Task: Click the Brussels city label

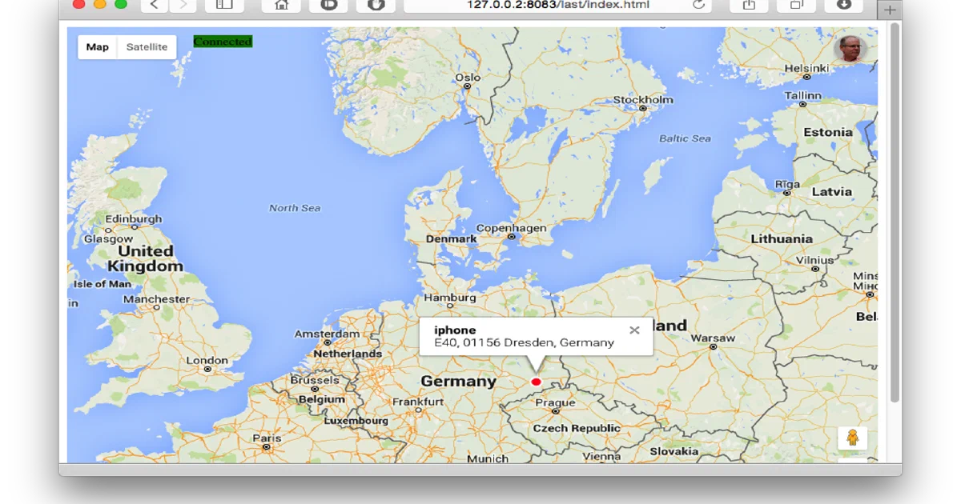Action: click(x=315, y=380)
